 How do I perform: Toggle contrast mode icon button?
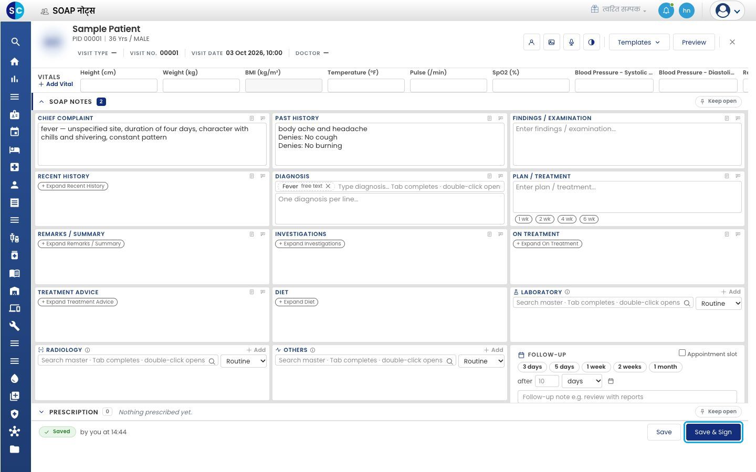pos(591,42)
